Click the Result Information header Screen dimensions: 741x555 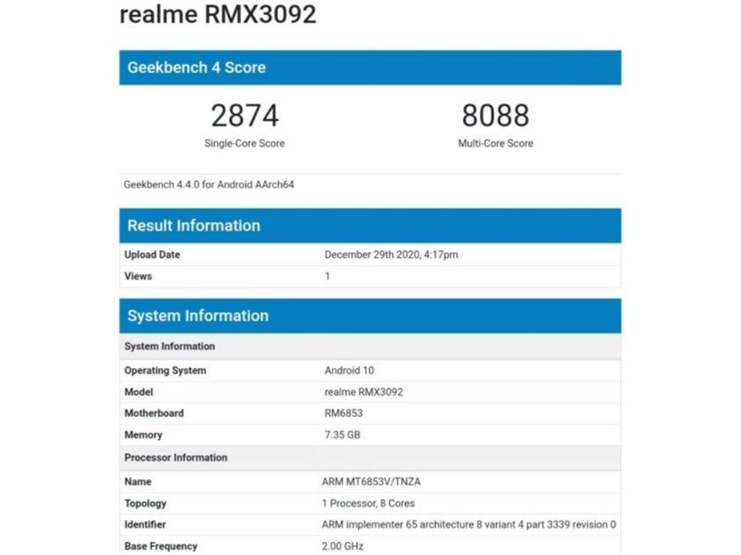click(370, 225)
